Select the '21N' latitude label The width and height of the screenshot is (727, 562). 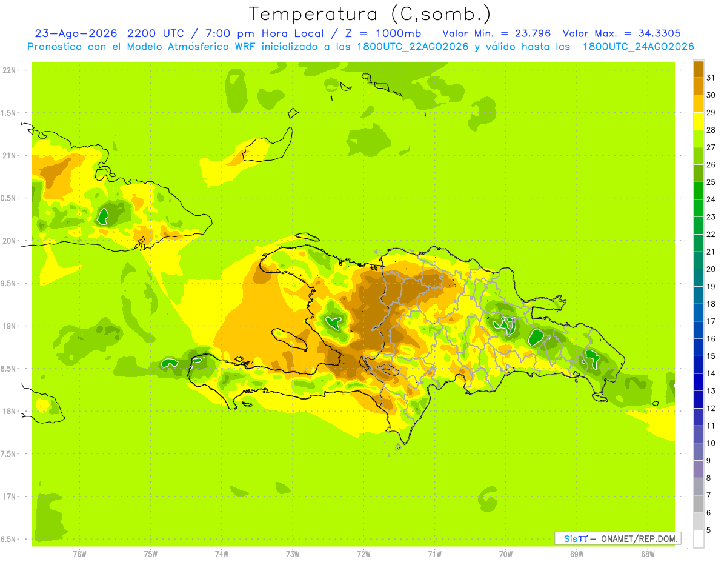(9, 156)
